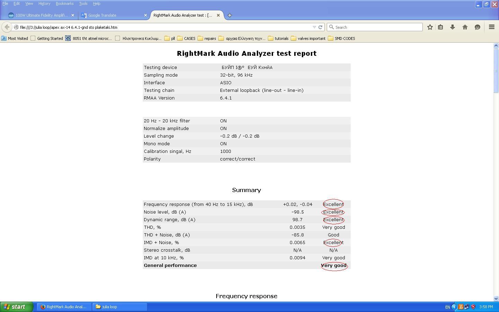Click the site identity globe icon

click(16, 27)
